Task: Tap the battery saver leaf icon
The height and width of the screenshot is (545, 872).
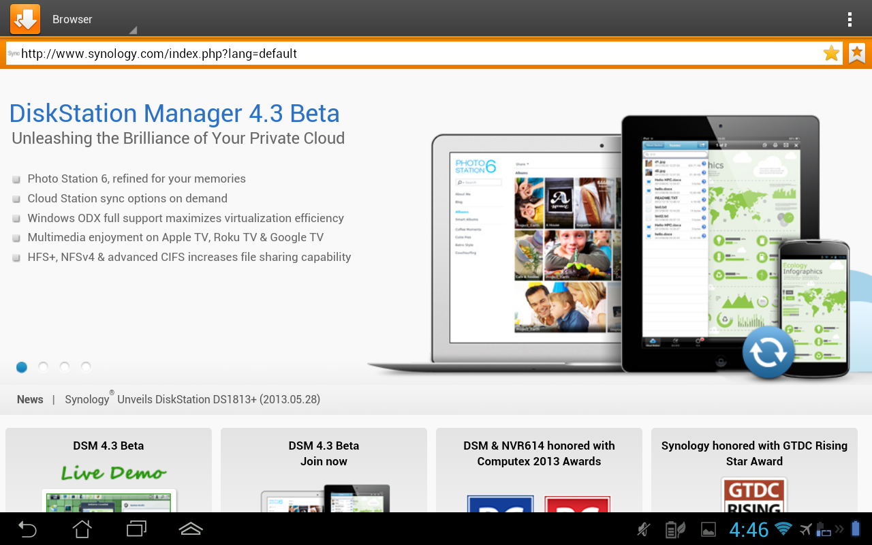Action: click(674, 529)
